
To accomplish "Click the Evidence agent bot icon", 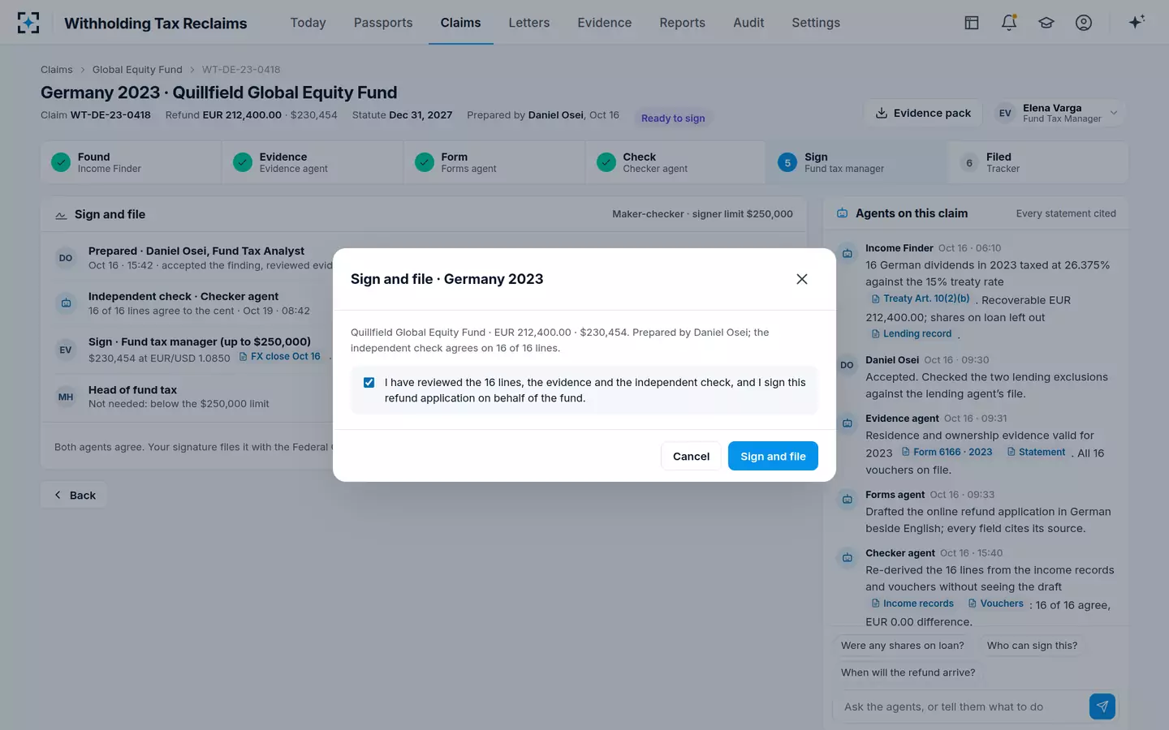I will point(848,423).
